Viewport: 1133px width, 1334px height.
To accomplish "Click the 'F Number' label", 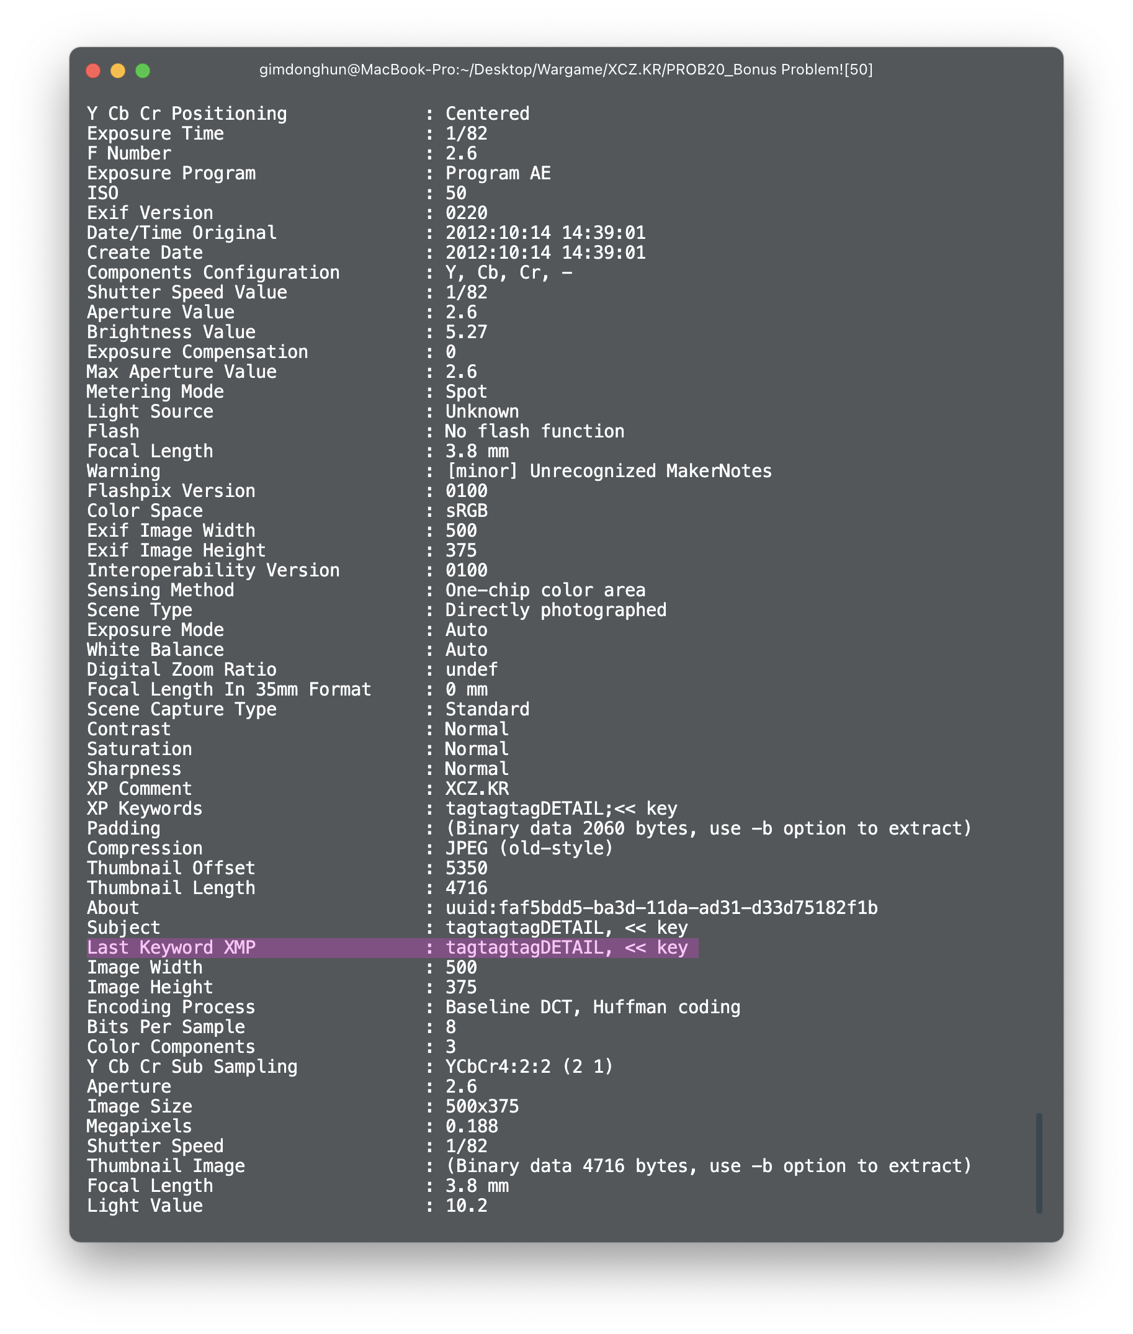I will pyautogui.click(x=129, y=153).
